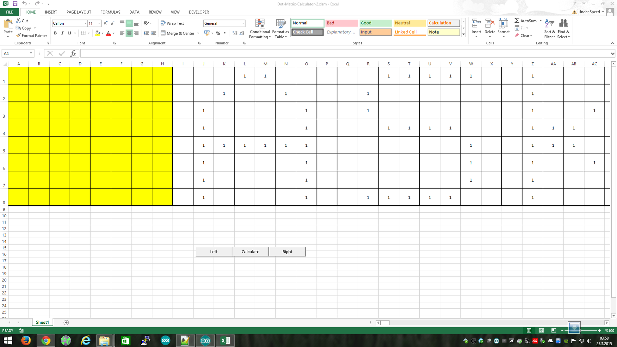Apply the Good cell style
The height and width of the screenshot is (347, 617).
click(376, 23)
